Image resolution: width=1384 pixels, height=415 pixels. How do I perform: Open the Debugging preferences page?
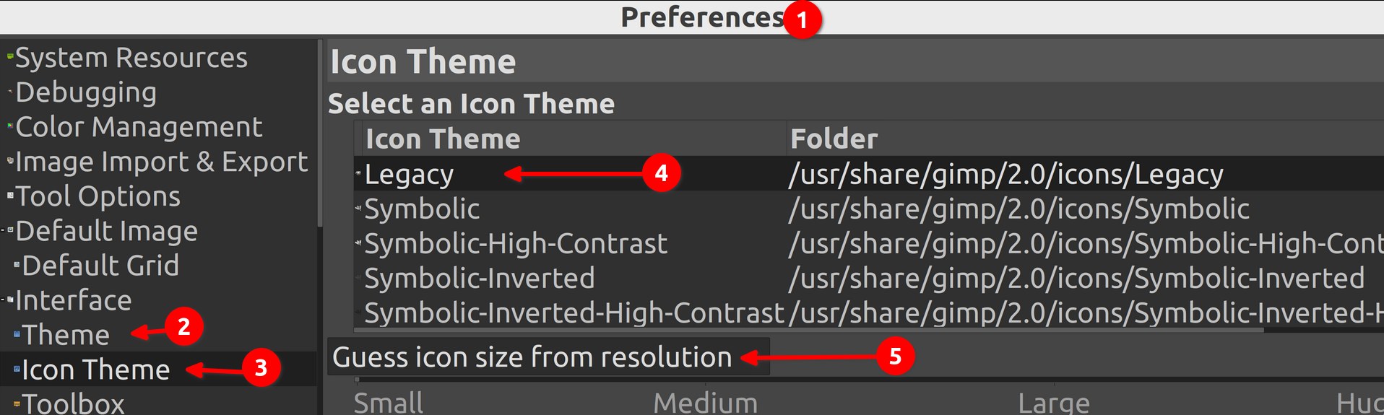pyautogui.click(x=85, y=92)
